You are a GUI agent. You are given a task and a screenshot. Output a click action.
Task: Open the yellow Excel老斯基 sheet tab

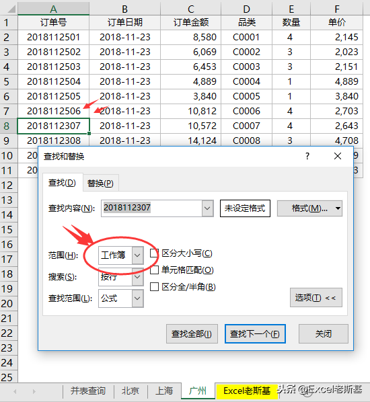[x=247, y=391]
